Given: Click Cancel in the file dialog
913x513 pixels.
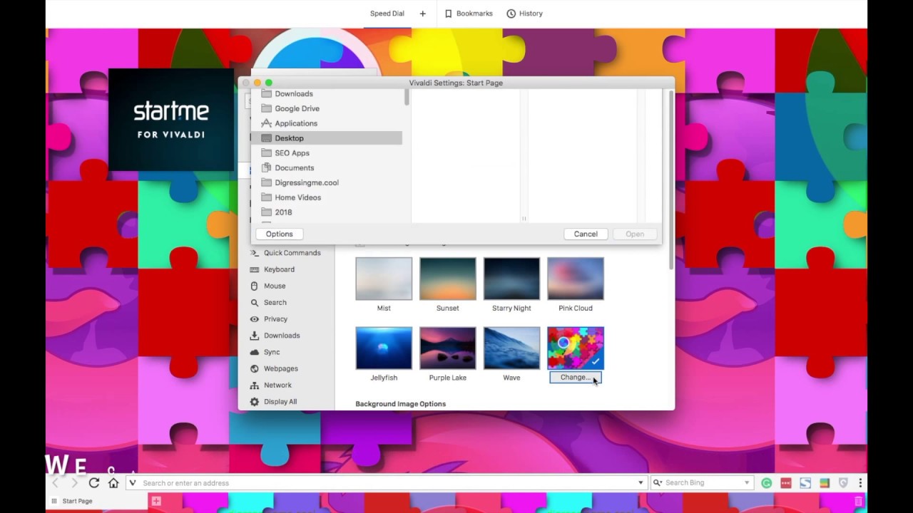Looking at the screenshot, I should [x=586, y=234].
